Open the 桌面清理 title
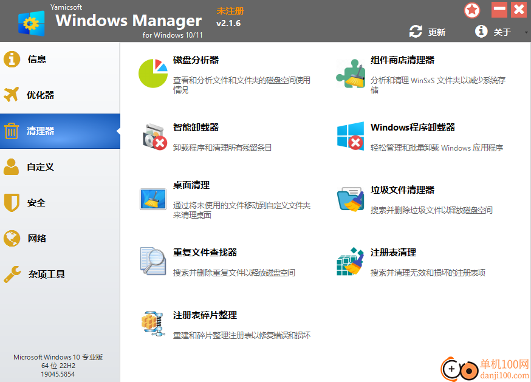The image size is (531, 382). (191, 185)
